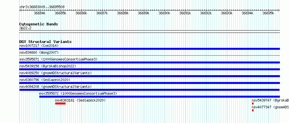Click the 36685k ruler tick label
289x123 pixels.
(x=61, y=13)
